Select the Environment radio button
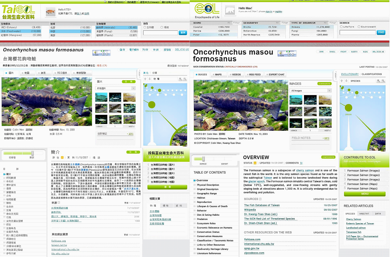The image size is (392, 257). coord(359,27)
